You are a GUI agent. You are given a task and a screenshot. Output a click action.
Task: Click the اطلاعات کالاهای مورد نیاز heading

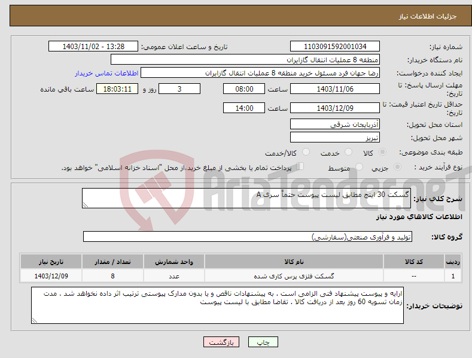tap(419, 217)
